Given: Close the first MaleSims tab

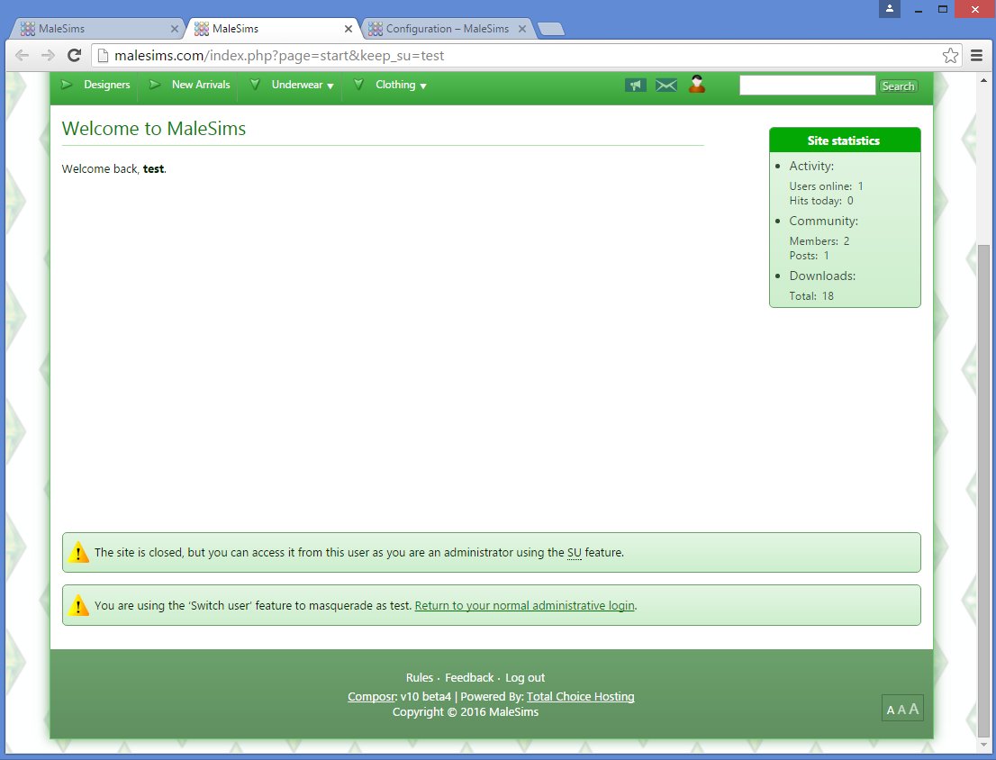Looking at the screenshot, I should tap(175, 29).
